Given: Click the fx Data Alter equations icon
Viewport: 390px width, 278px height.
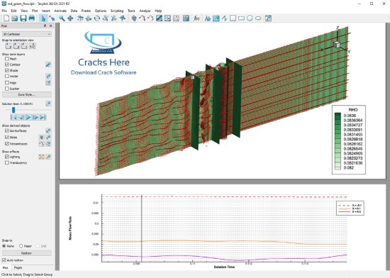Looking at the screenshot, I should pos(196,18).
